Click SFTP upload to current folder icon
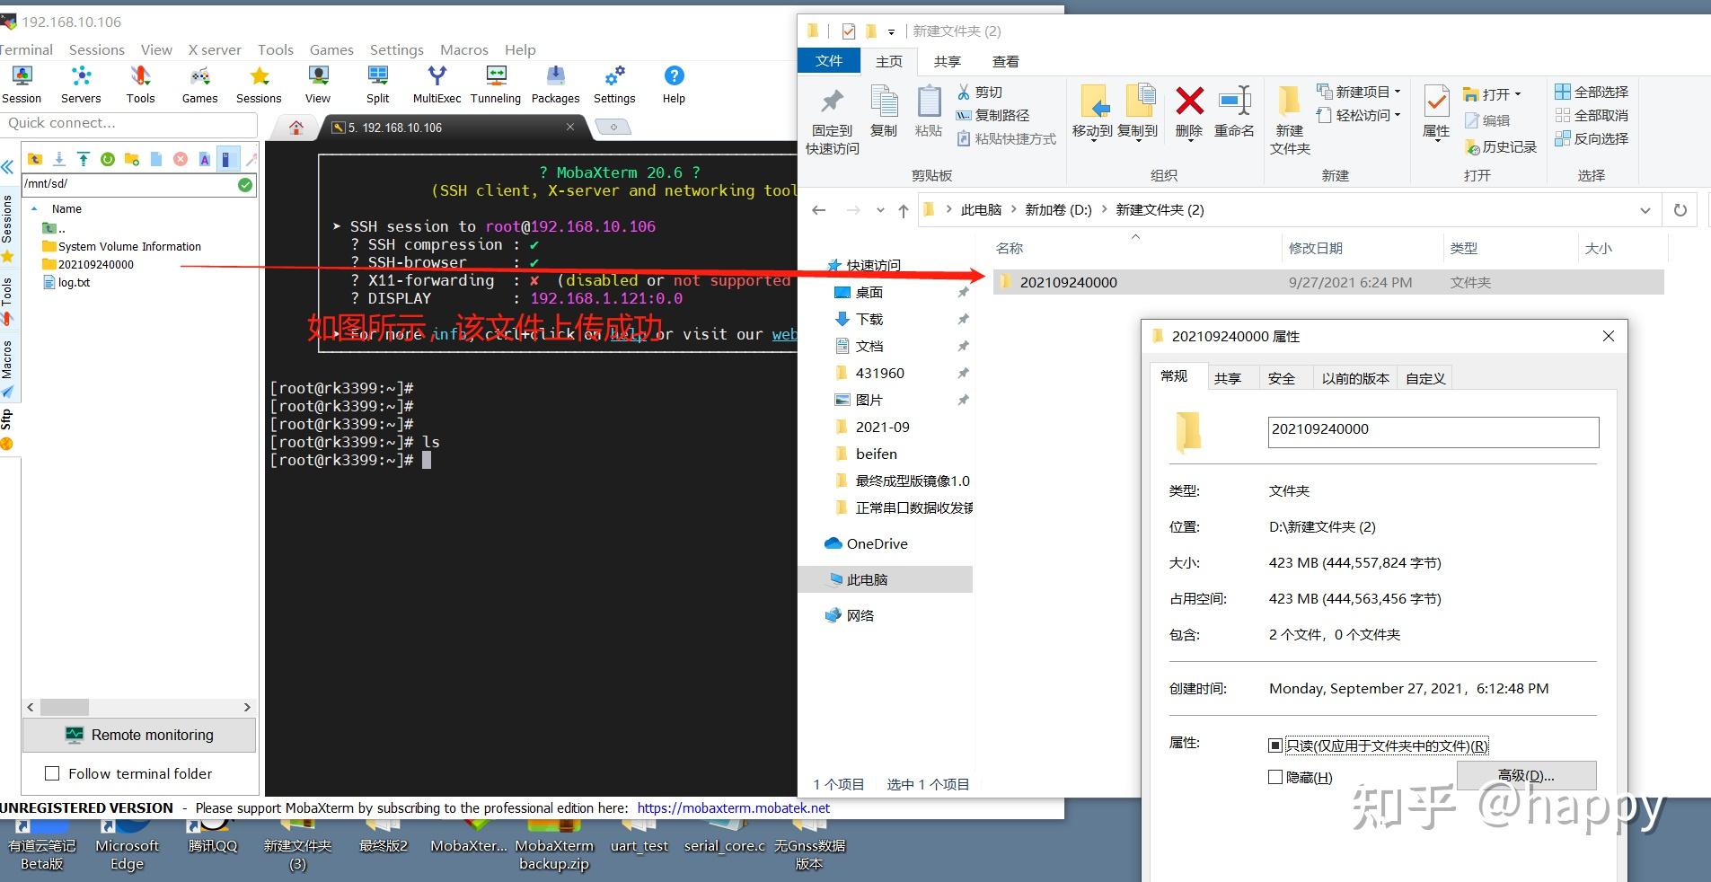 [84, 159]
